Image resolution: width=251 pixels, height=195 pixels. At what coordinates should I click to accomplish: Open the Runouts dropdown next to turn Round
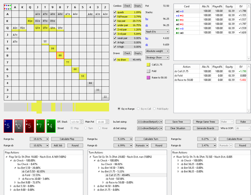[142, 145]
